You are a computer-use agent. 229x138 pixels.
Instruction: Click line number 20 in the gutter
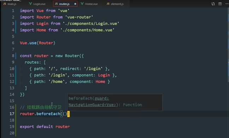12,133
